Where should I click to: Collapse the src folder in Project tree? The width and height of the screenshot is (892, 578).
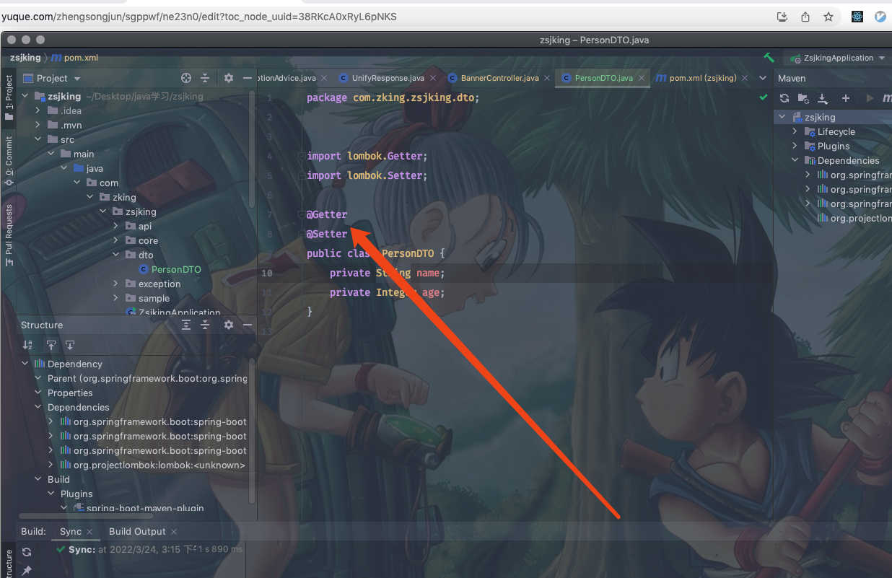(39, 139)
